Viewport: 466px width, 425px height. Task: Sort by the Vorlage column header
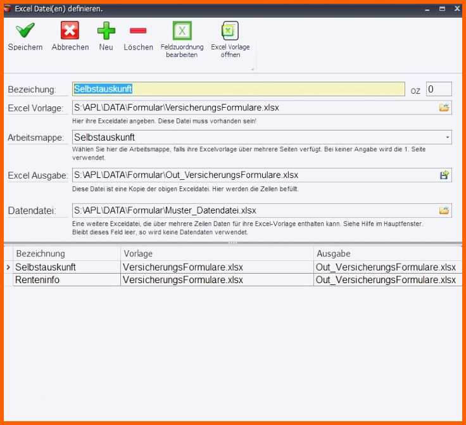(215, 253)
